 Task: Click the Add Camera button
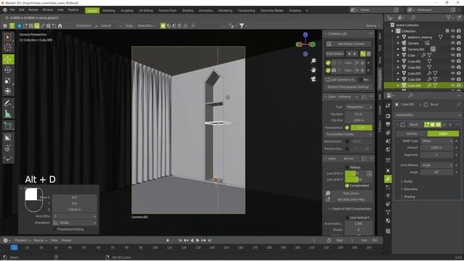click(335, 54)
